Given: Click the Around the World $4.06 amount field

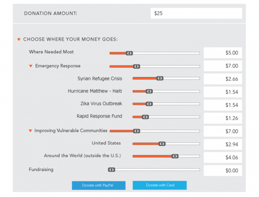Looking at the screenshot, I should (223, 157).
